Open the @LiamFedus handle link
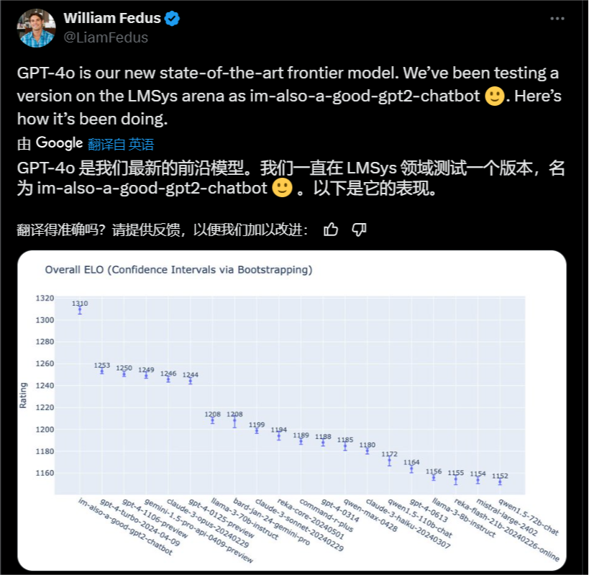The height and width of the screenshot is (575, 589). (x=106, y=37)
